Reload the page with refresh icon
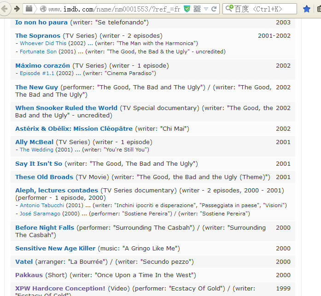 [214, 9]
